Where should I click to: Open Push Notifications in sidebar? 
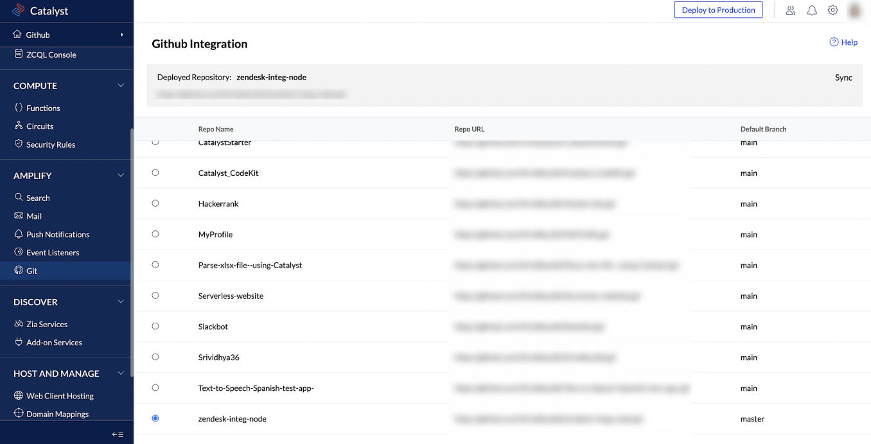(57, 234)
